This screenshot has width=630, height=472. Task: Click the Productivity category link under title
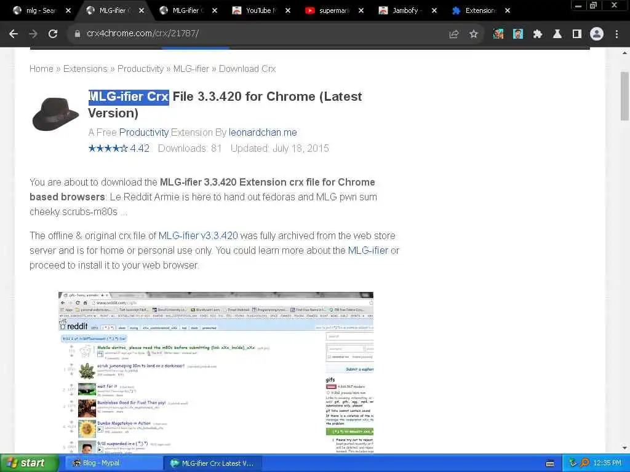tap(144, 133)
